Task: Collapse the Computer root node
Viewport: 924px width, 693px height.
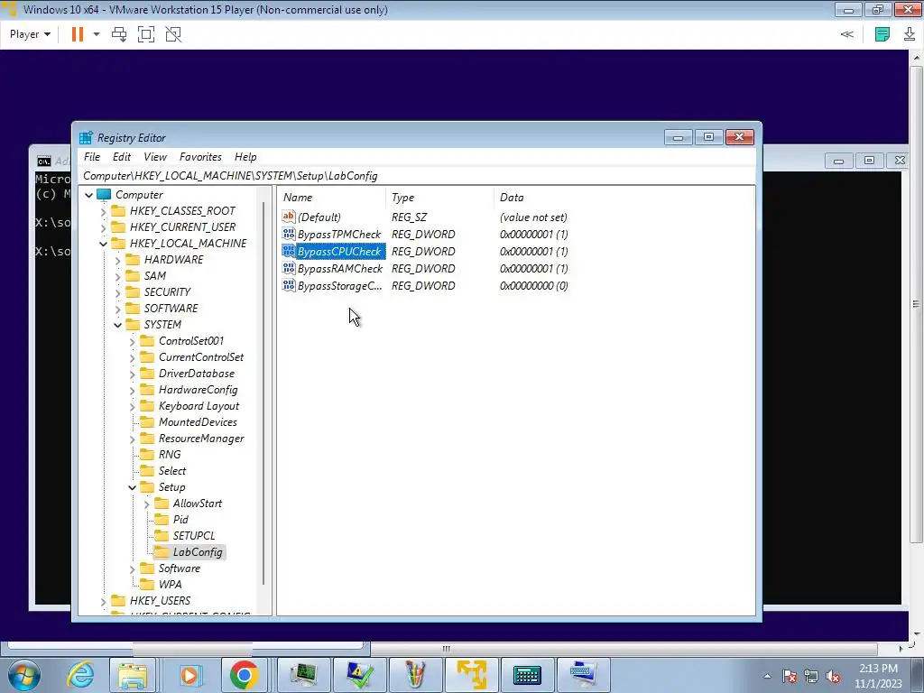Action: click(89, 195)
